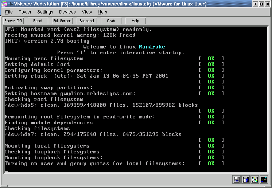Open the Help menu
Screen dimensions: 272x188
pyautogui.click(x=102, y=12)
